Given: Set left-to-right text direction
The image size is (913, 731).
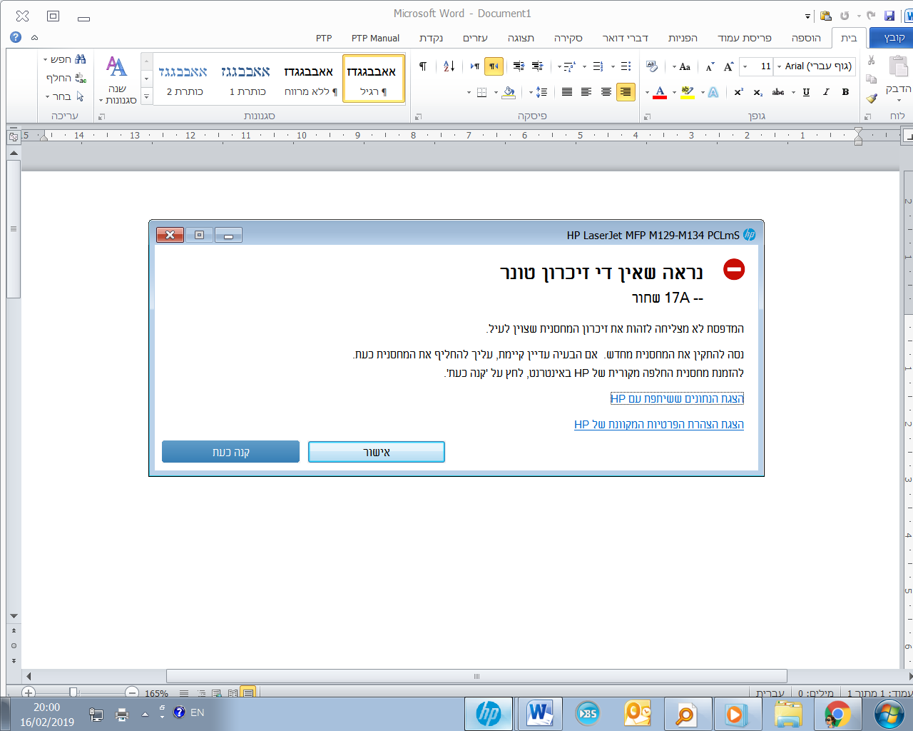Looking at the screenshot, I should click(475, 66).
